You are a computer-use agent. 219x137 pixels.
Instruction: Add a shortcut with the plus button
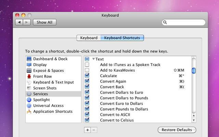tap(88, 130)
